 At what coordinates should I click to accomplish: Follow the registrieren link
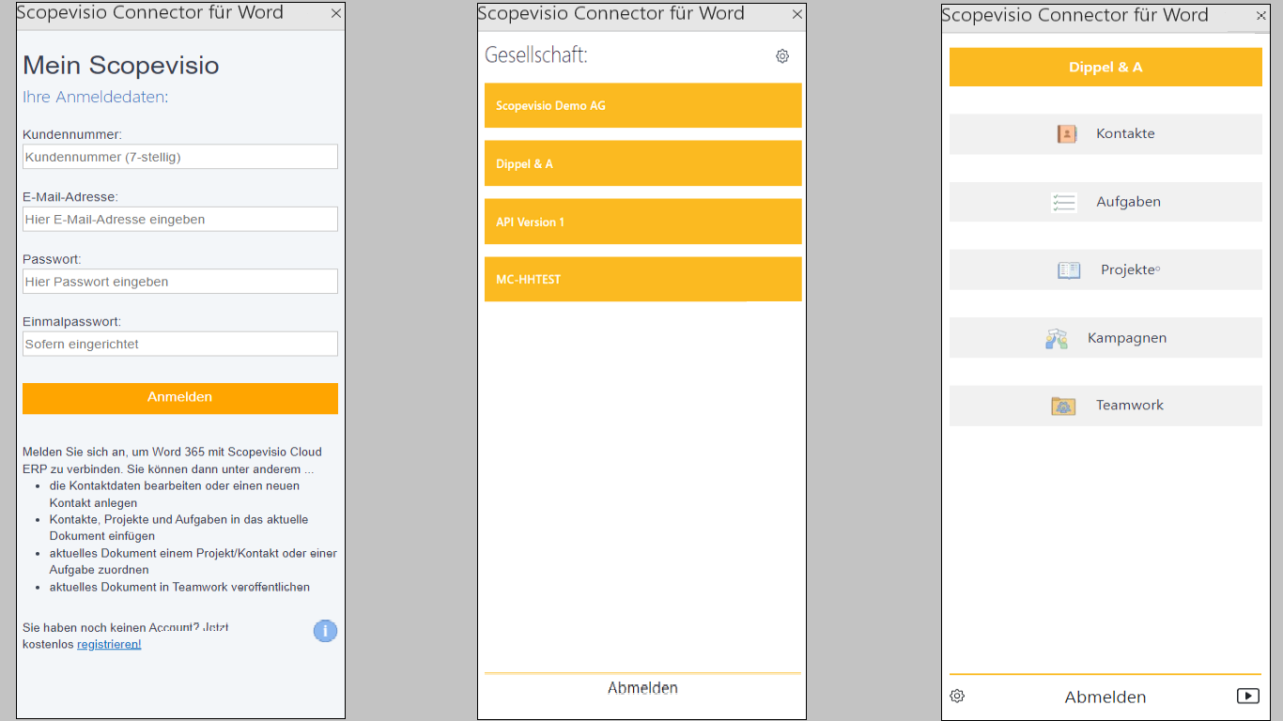point(109,644)
